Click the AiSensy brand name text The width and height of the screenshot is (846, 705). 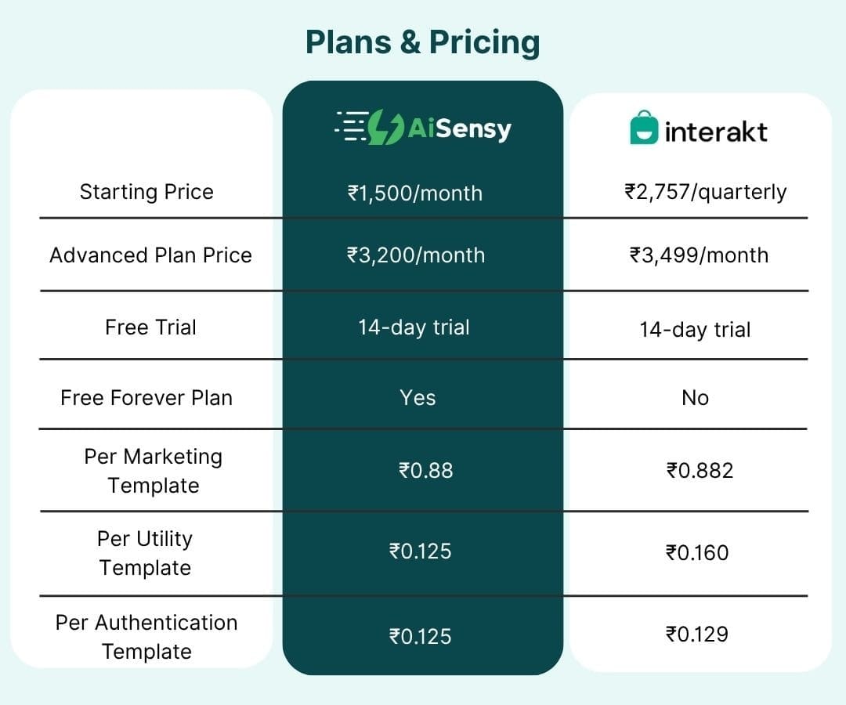(459, 128)
